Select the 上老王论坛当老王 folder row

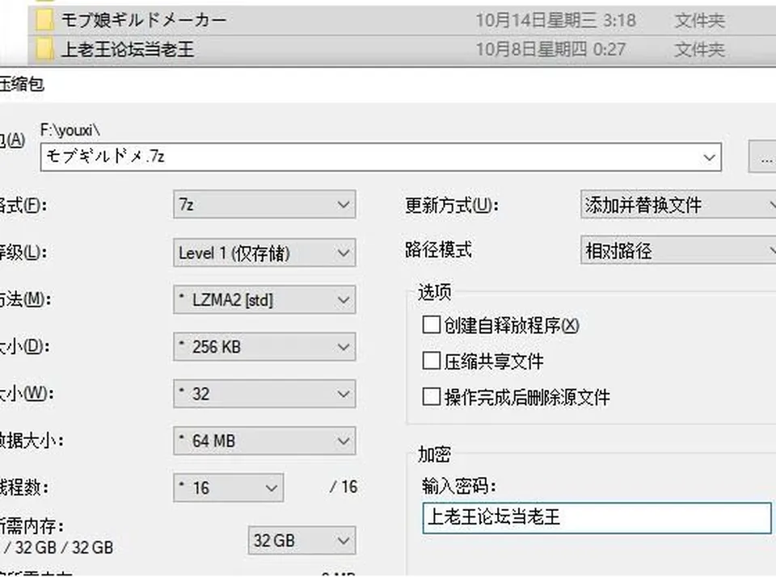click(x=402, y=49)
